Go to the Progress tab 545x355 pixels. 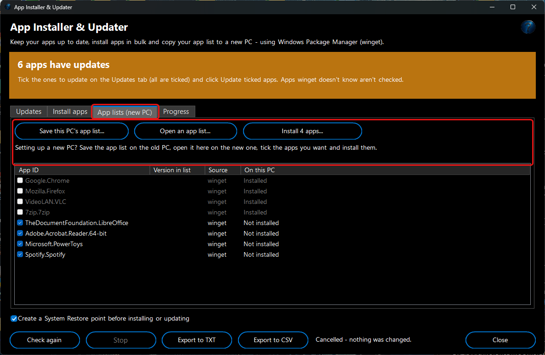tap(176, 112)
